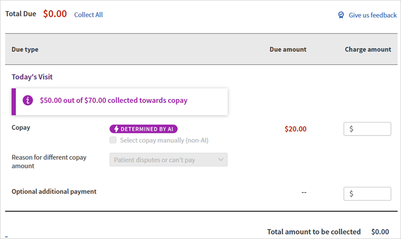Open the reason for different copay dropdown
This screenshot has width=401, height=239.
[x=168, y=160]
